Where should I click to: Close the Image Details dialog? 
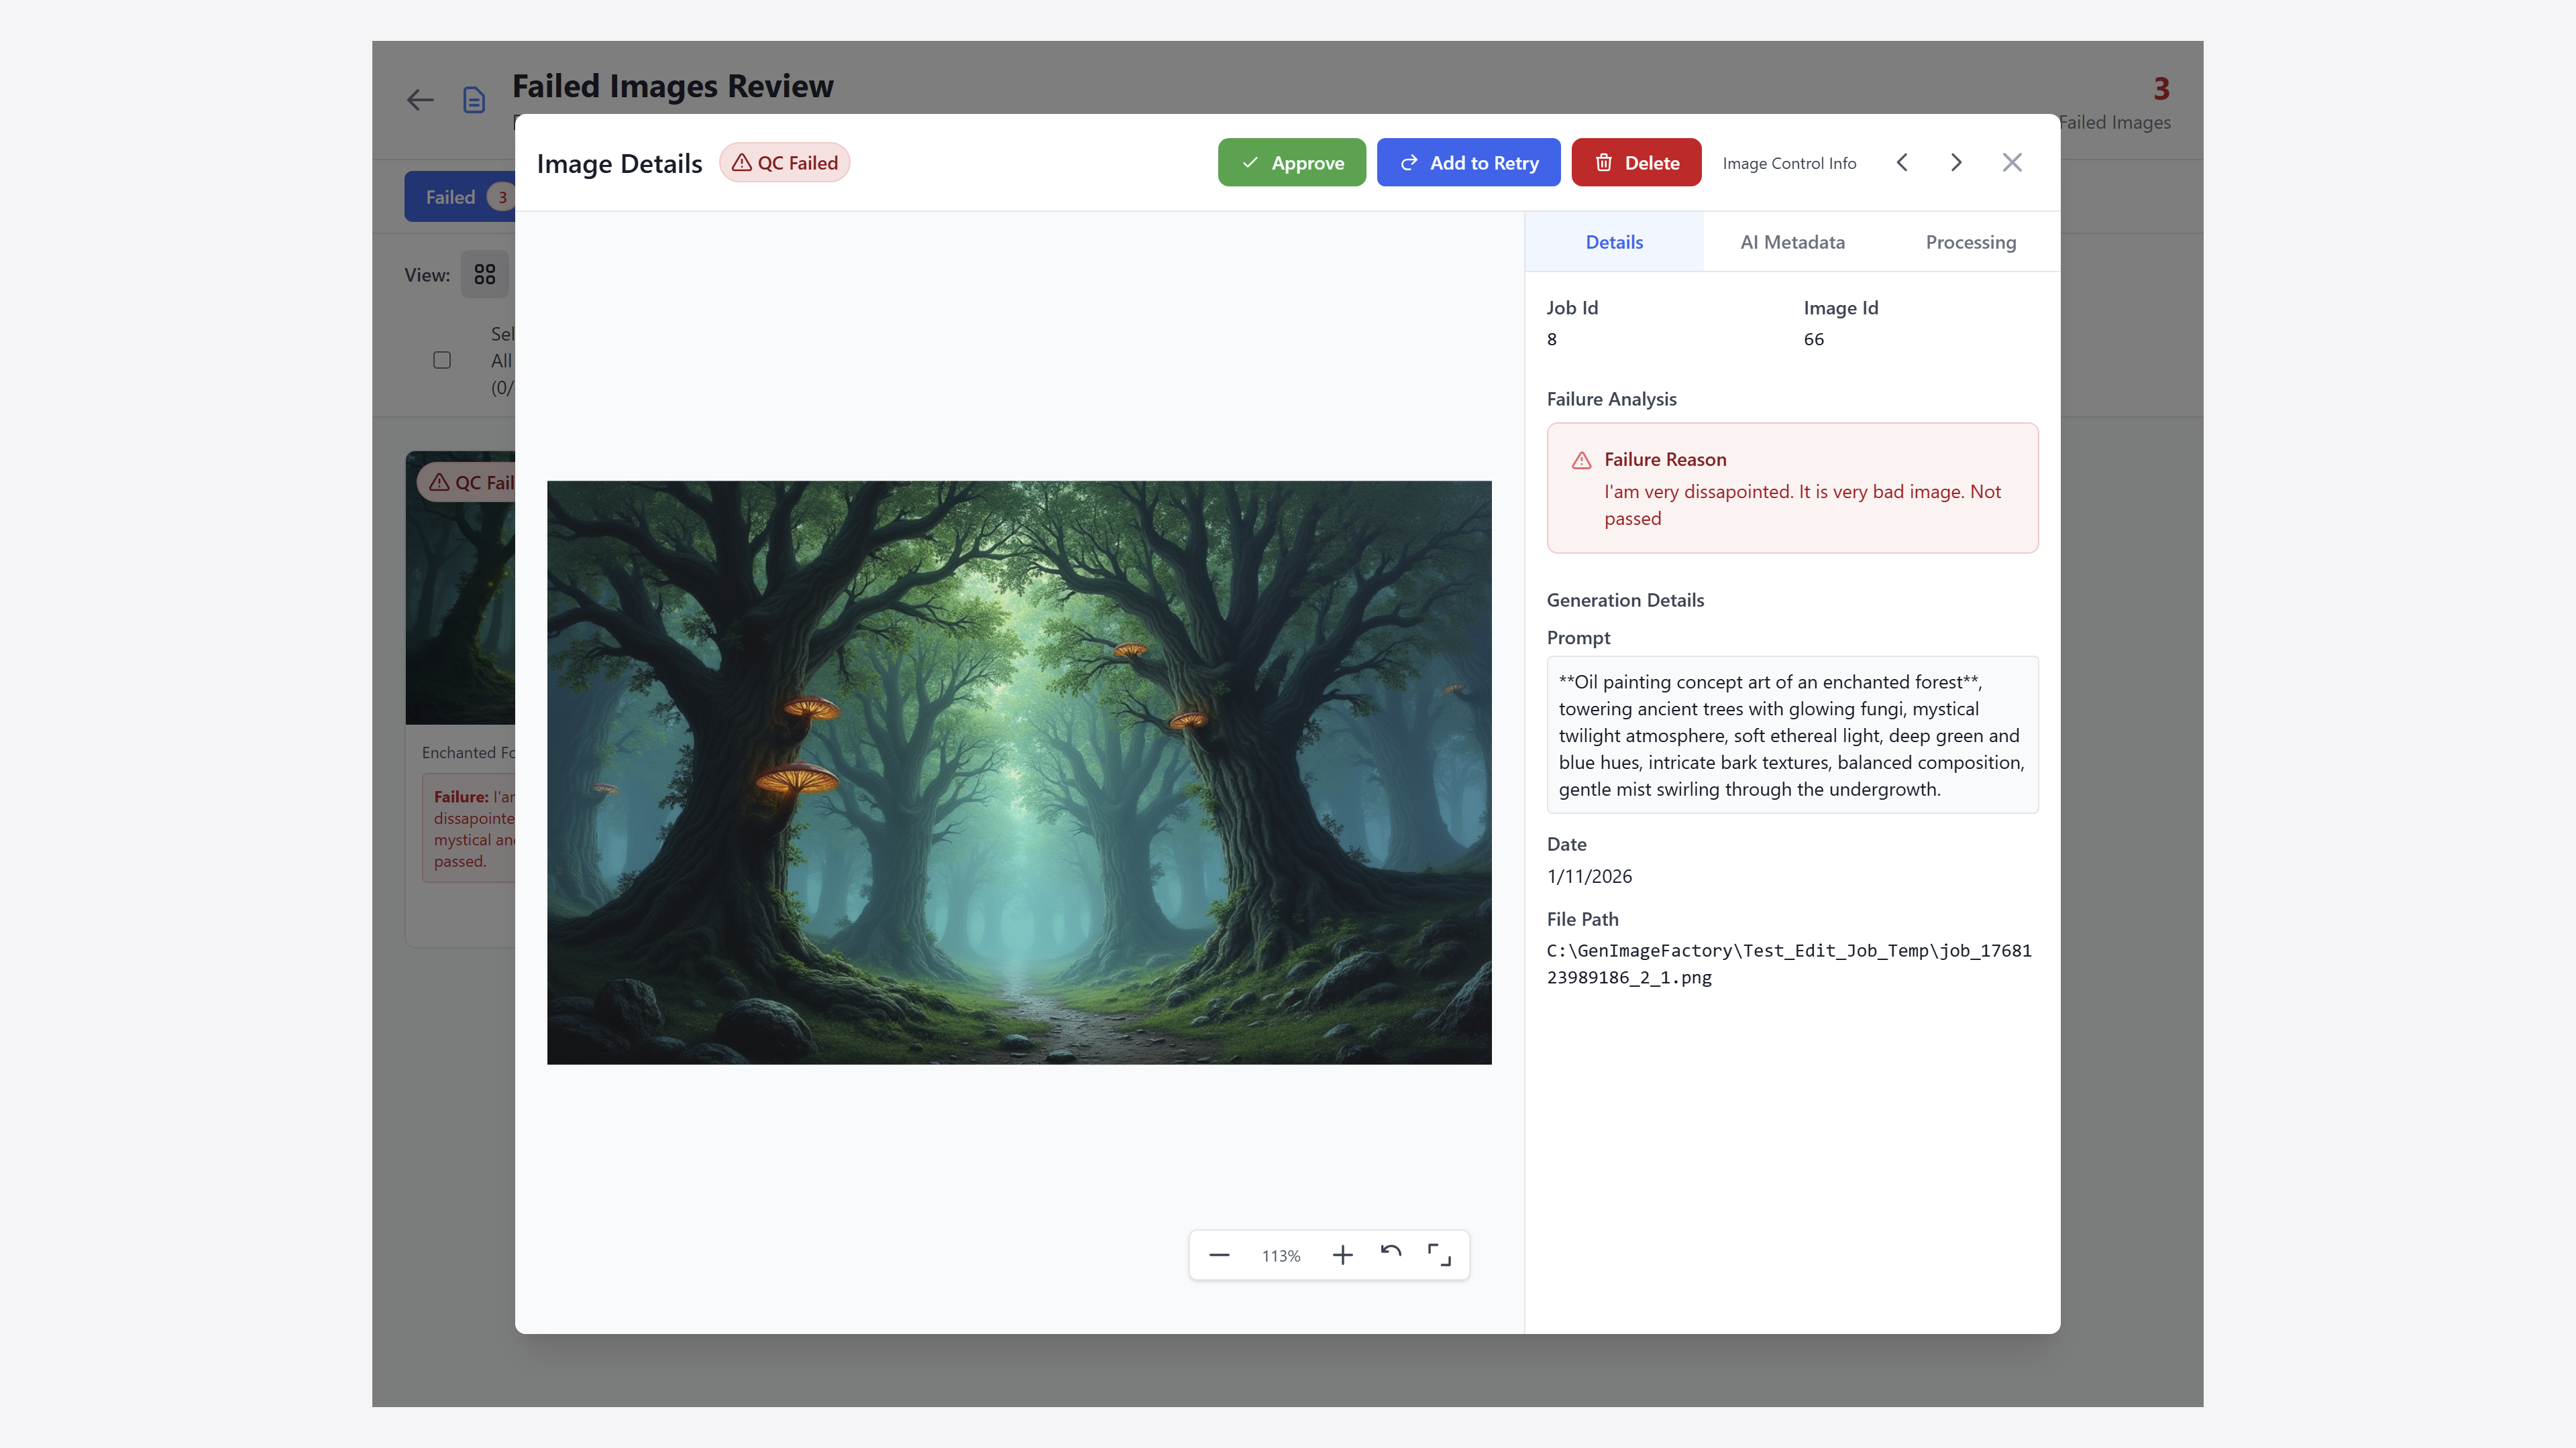2012,163
